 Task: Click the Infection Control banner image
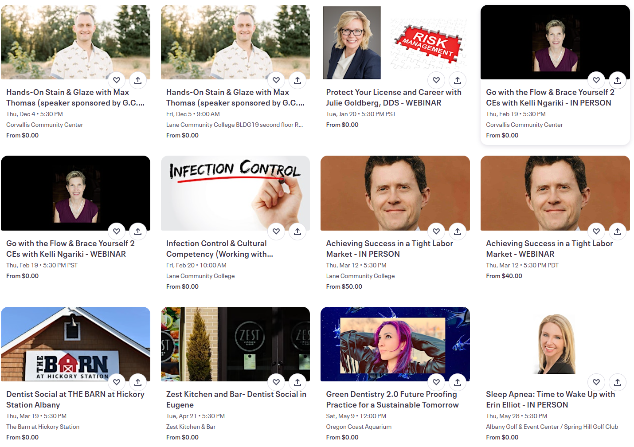tap(235, 193)
